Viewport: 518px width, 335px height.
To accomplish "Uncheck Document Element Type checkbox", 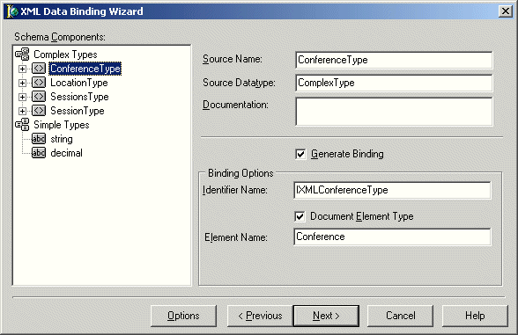I will tap(300, 216).
